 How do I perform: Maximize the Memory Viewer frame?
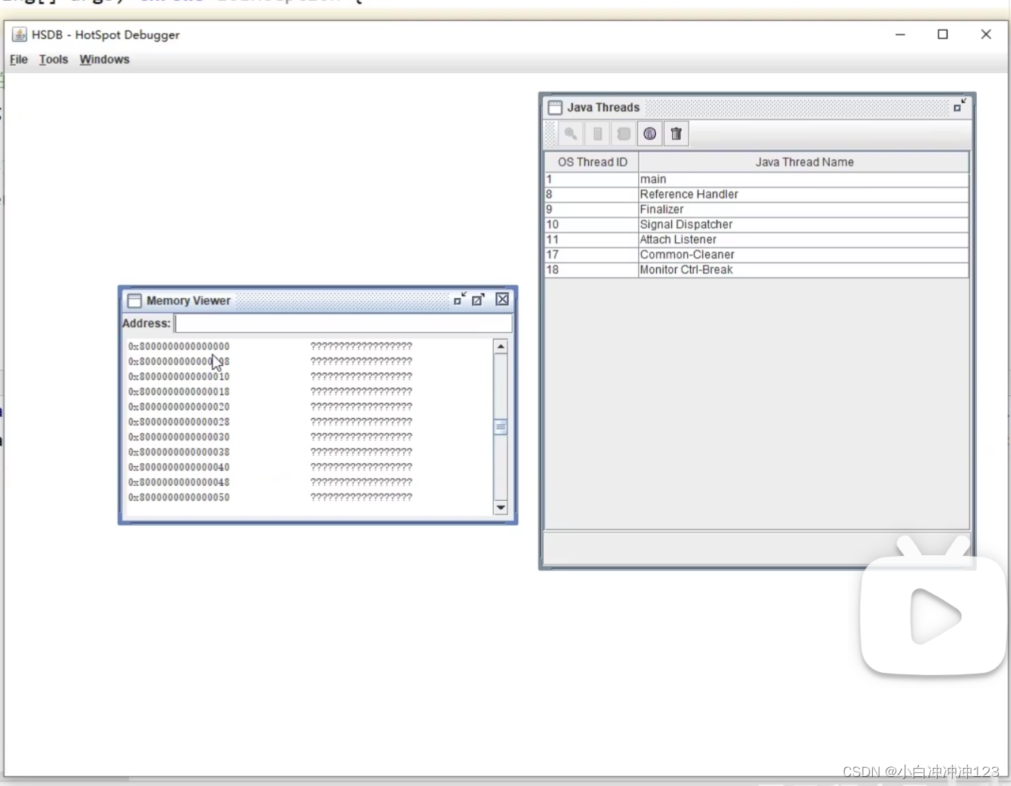479,299
